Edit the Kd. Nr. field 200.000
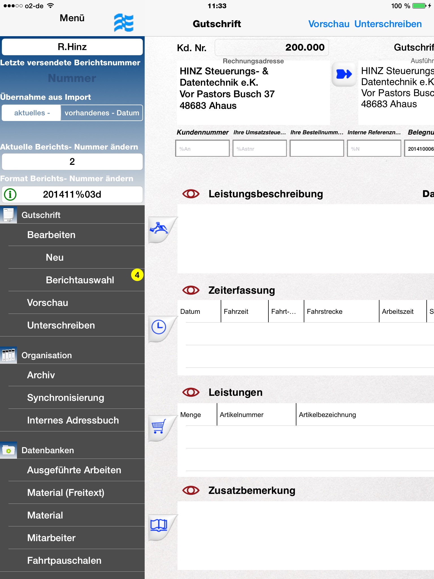The image size is (434, 579). click(x=272, y=47)
